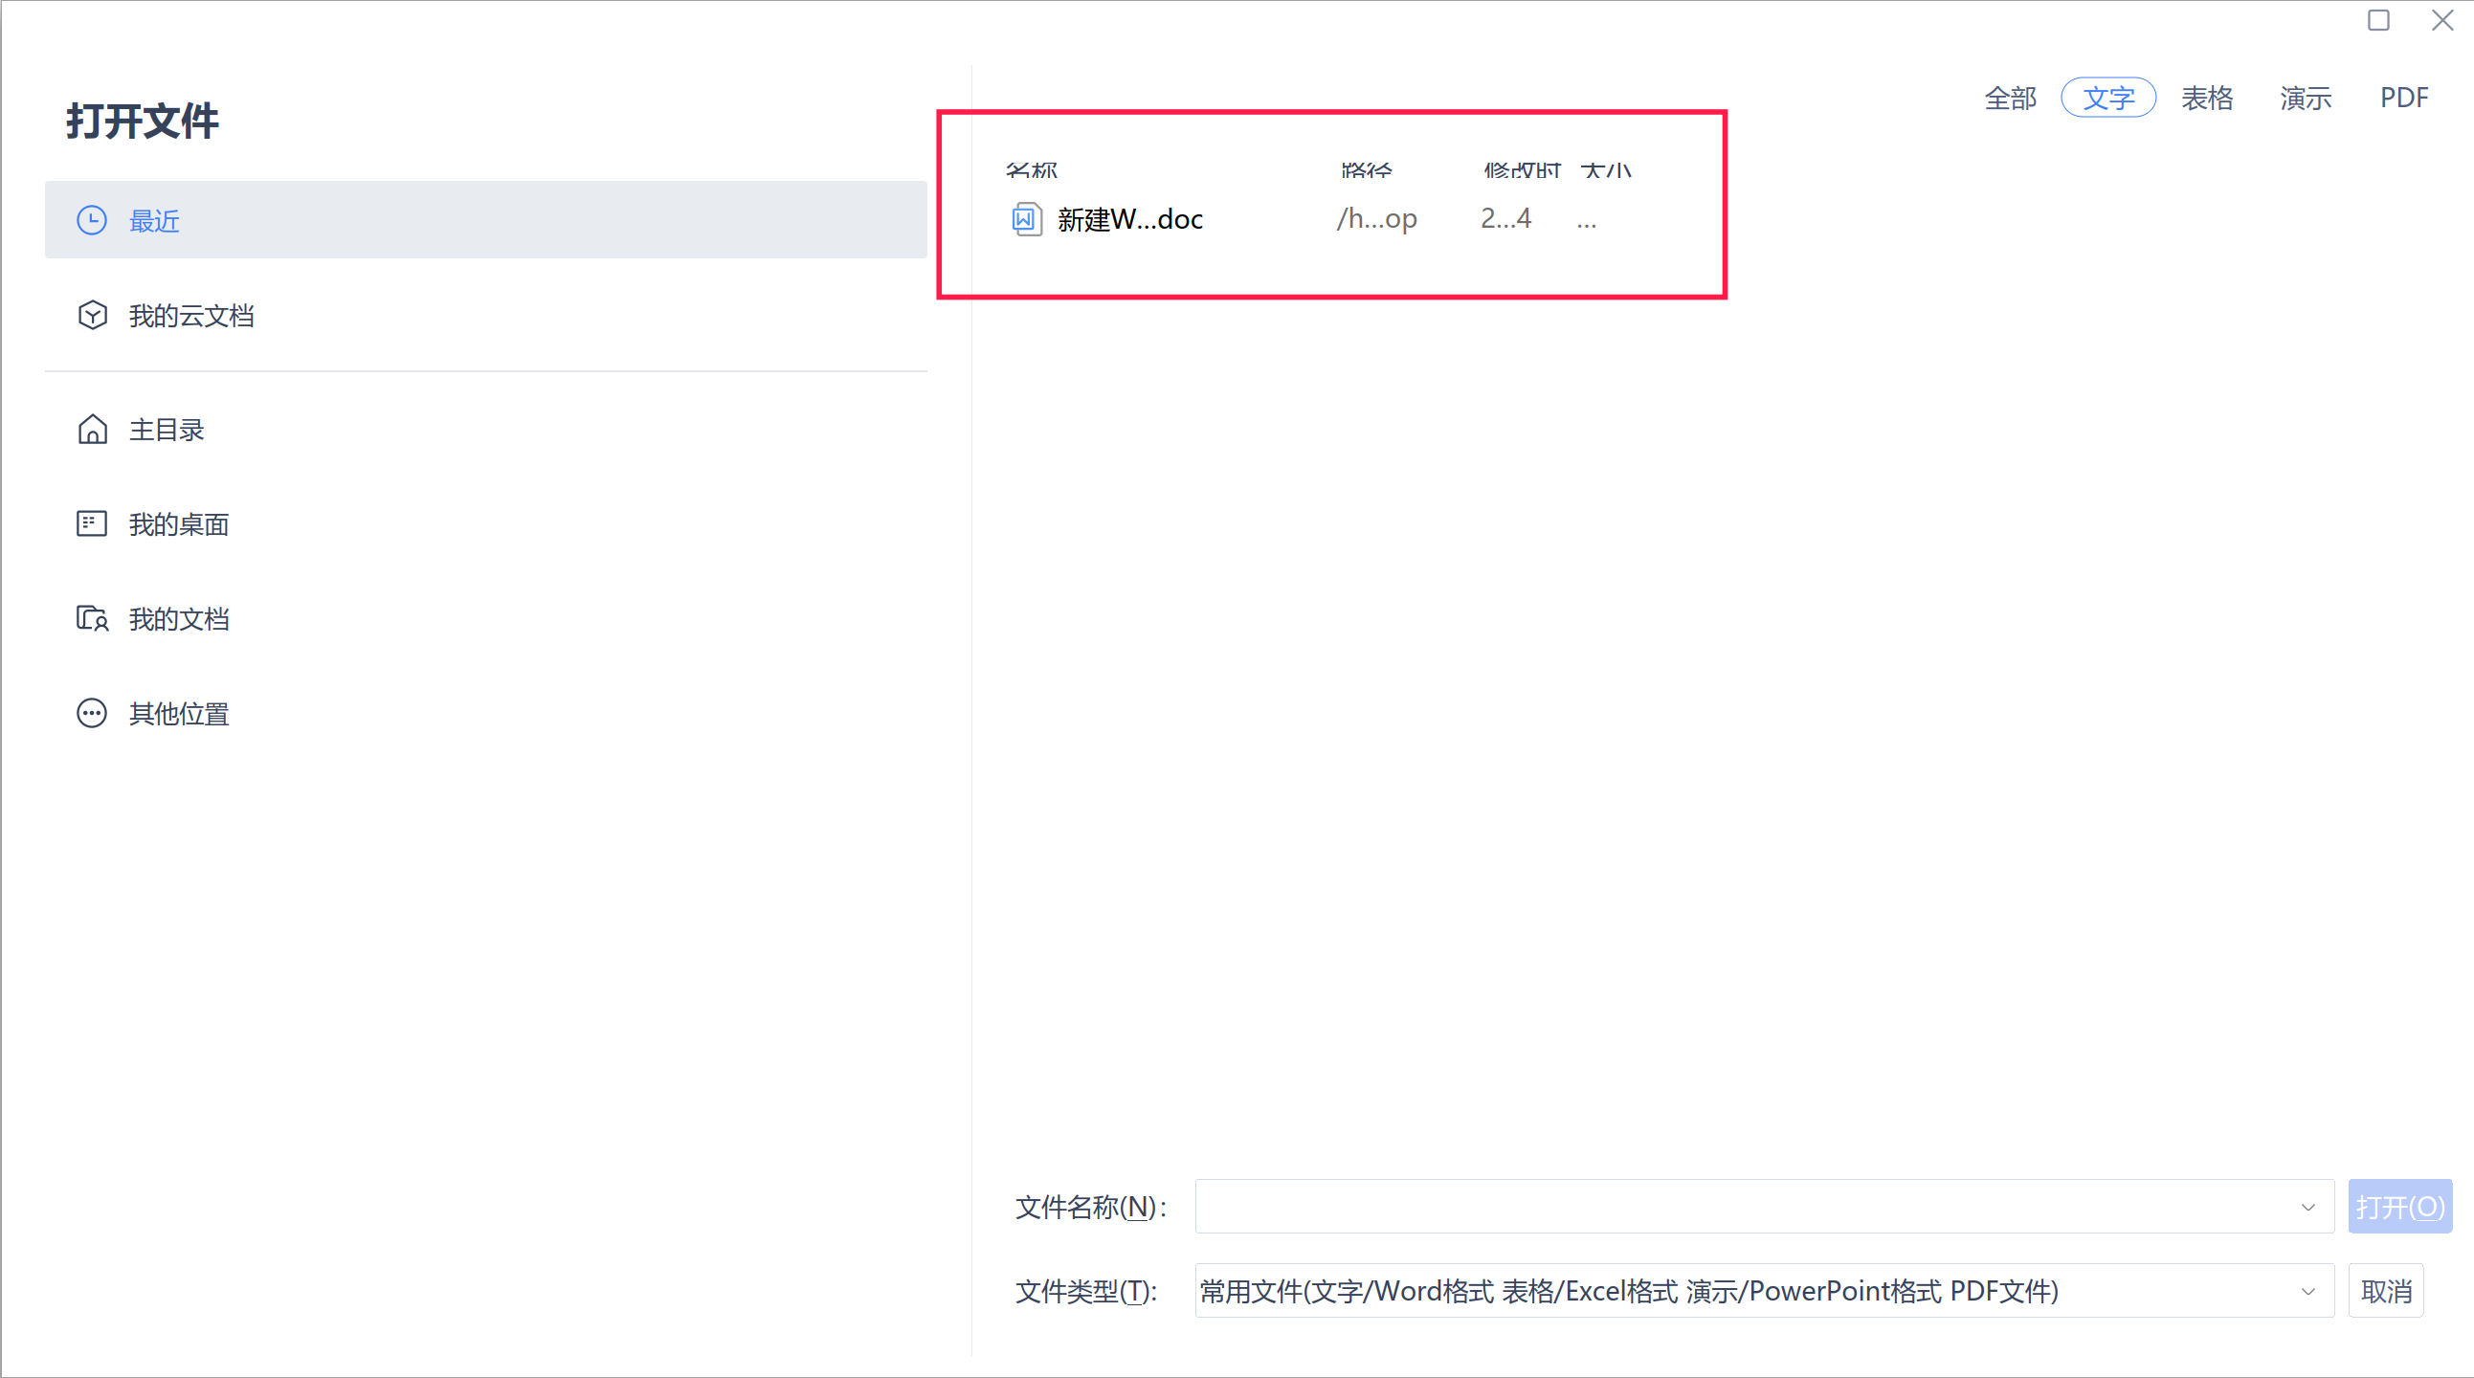Expand the 文件类型 dropdown arrow
This screenshot has width=2474, height=1378.
2307,1292
